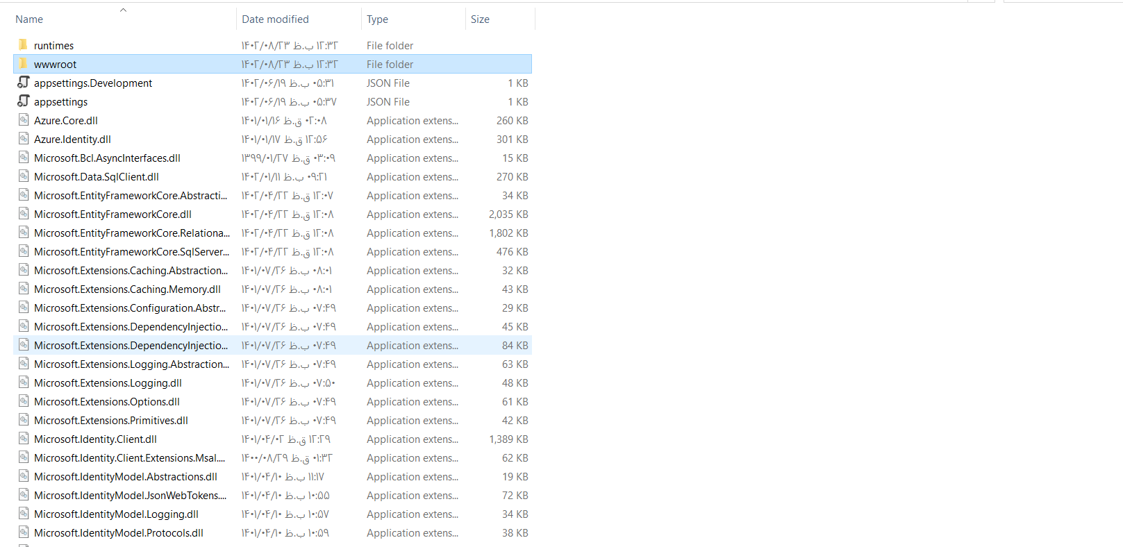The height and width of the screenshot is (547, 1123).
Task: Select Microsoft.Extensions.Primitives.dll file
Action: pyautogui.click(x=111, y=421)
